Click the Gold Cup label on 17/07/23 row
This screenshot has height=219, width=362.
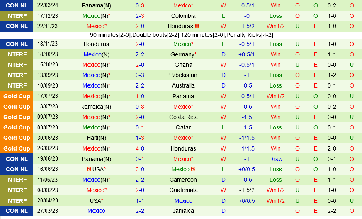(x=17, y=96)
